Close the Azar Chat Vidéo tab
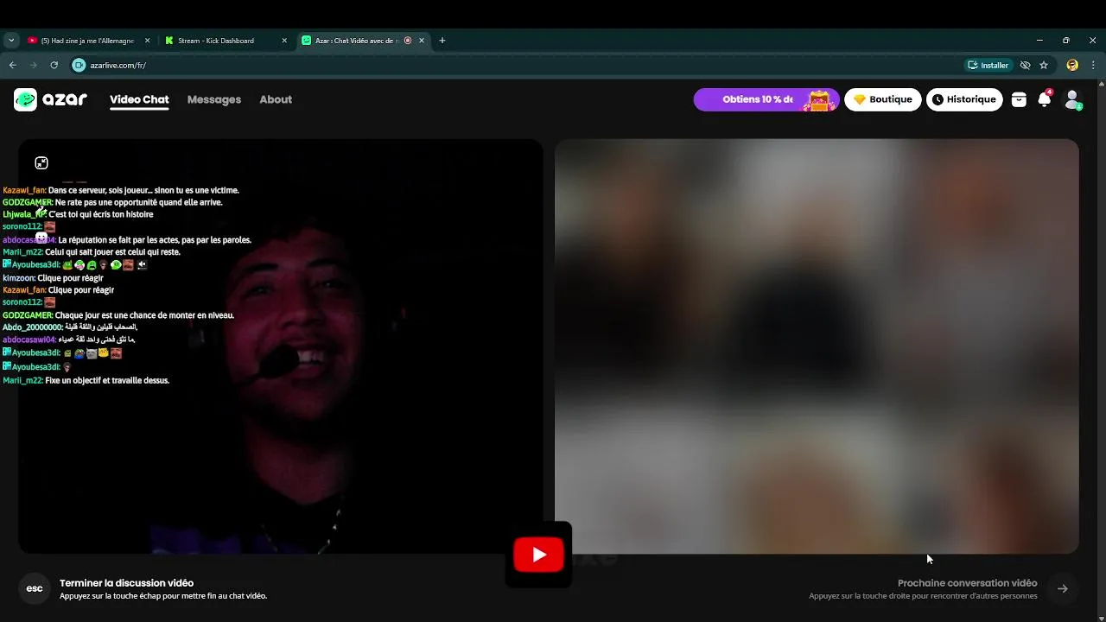This screenshot has width=1106, height=622. [422, 41]
